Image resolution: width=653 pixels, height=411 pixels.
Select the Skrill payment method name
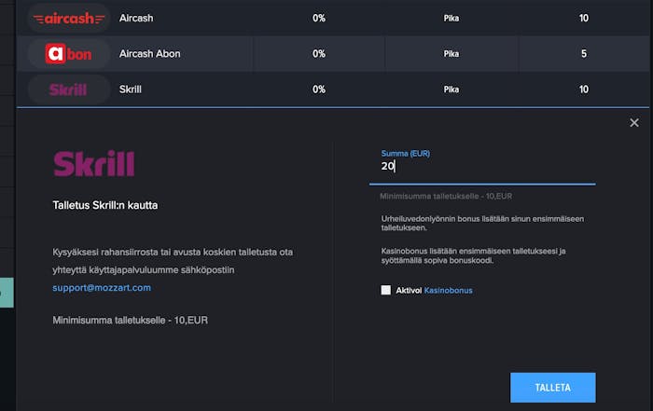tap(131, 89)
